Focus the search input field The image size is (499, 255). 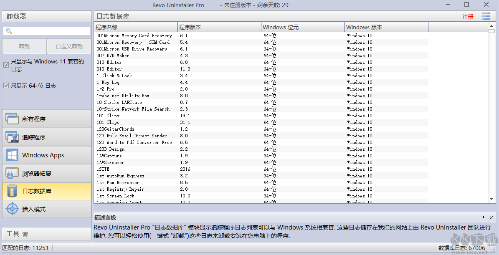tap(46, 31)
